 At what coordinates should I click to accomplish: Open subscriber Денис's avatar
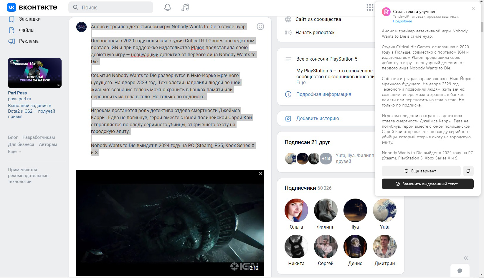[355, 247]
